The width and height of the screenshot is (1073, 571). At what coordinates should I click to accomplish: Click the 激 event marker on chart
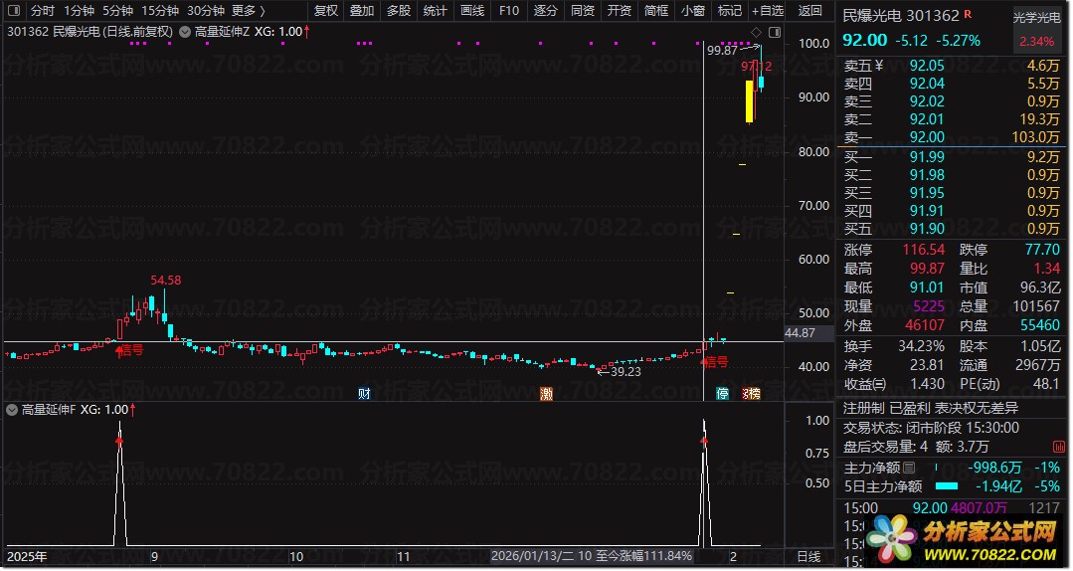pos(546,394)
